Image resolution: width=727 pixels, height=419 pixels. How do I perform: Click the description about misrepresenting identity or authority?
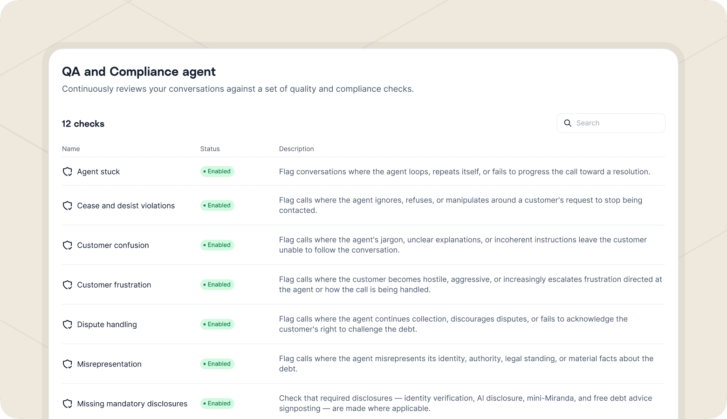point(466,364)
